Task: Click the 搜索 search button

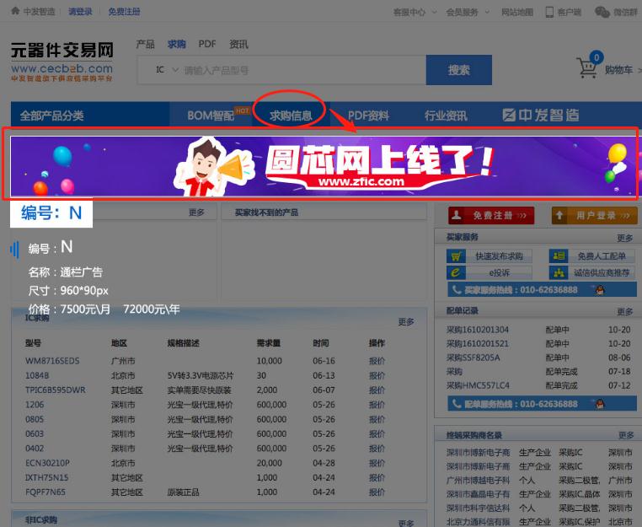Action: [x=458, y=70]
